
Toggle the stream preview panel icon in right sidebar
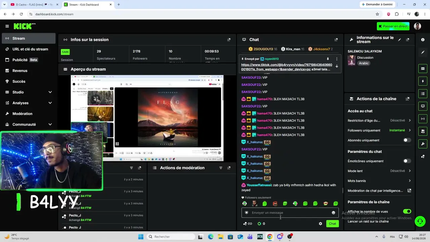click(x=423, y=69)
